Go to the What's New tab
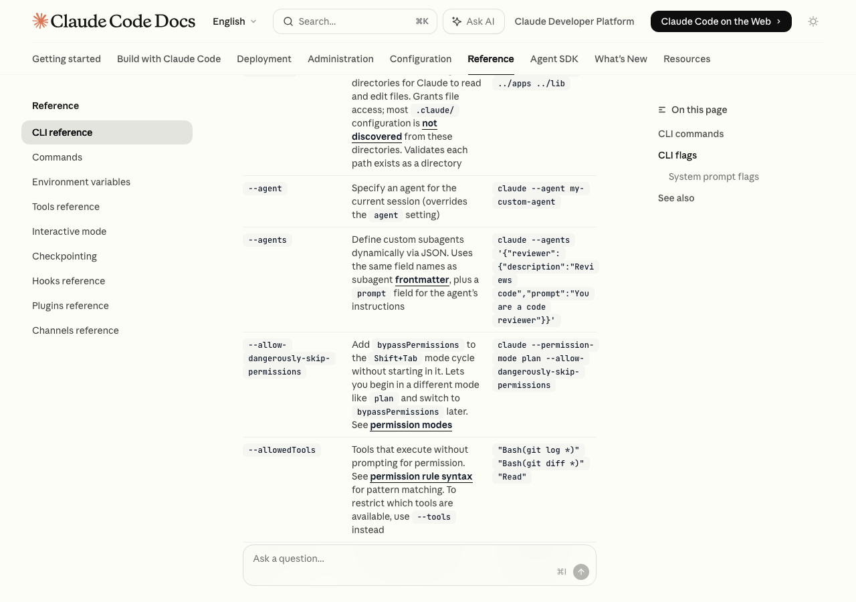 (621, 59)
